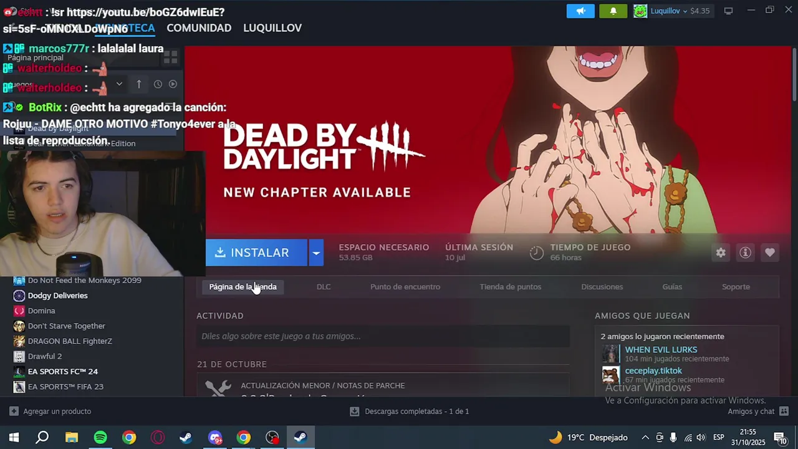The image size is (798, 449).
Task: Open File Explorer from the taskbar
Action: (71, 437)
